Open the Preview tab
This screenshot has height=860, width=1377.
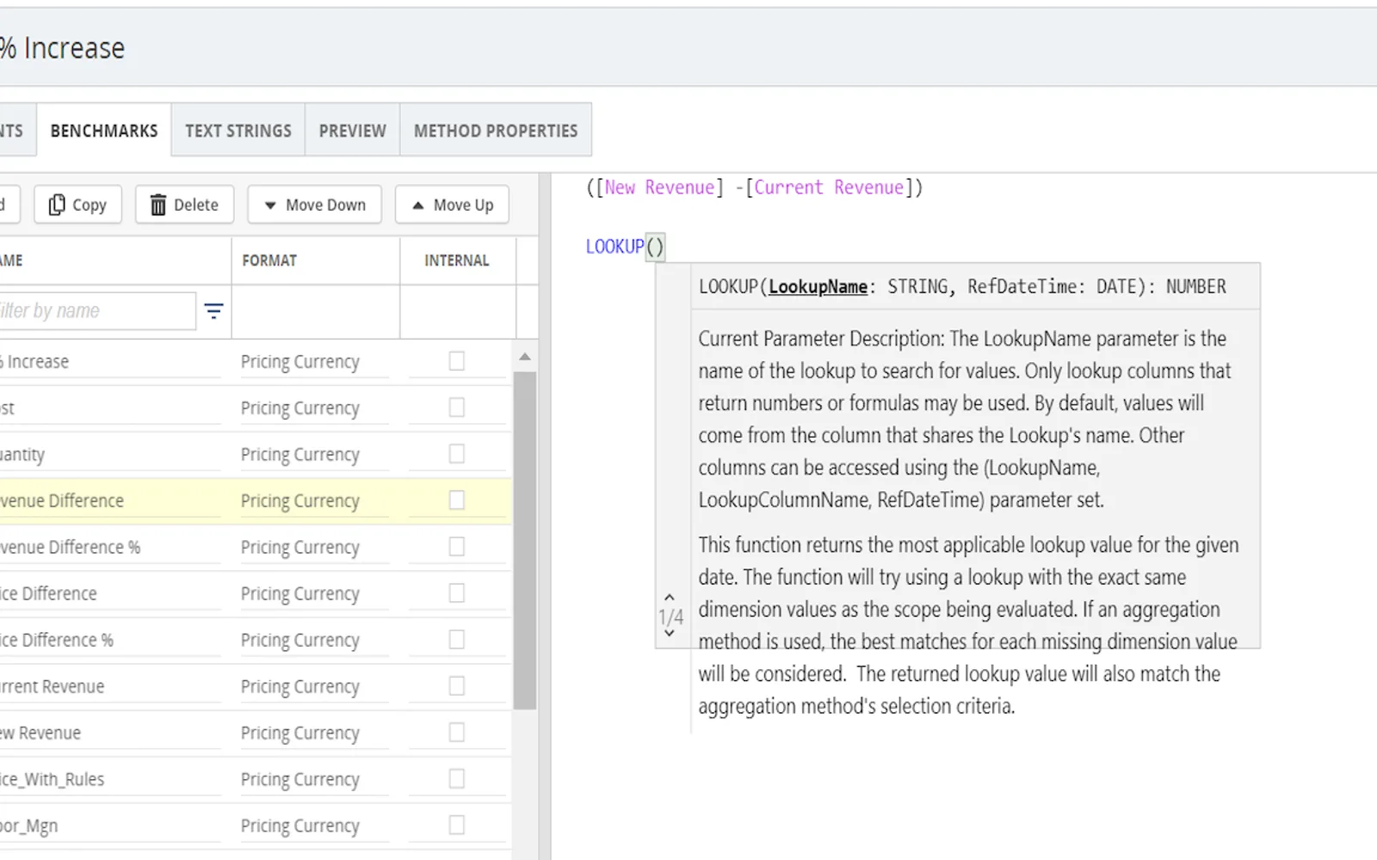click(x=353, y=131)
